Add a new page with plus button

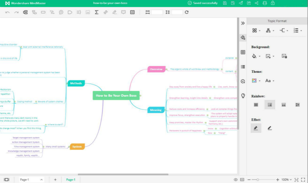click(55, 180)
